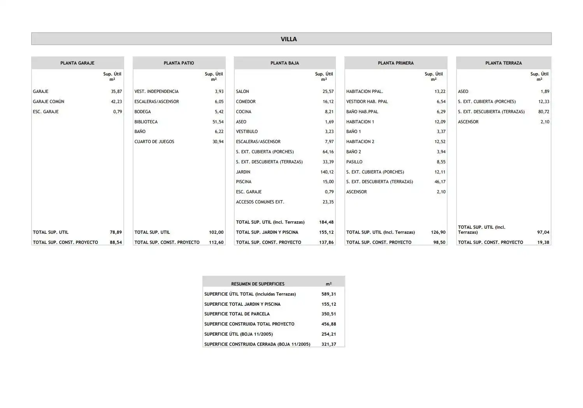The width and height of the screenshot is (583, 408).
Task: Select the PLANTA PATIO table header
Action: click(x=179, y=63)
